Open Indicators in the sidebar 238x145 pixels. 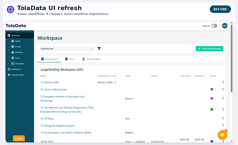19,52
